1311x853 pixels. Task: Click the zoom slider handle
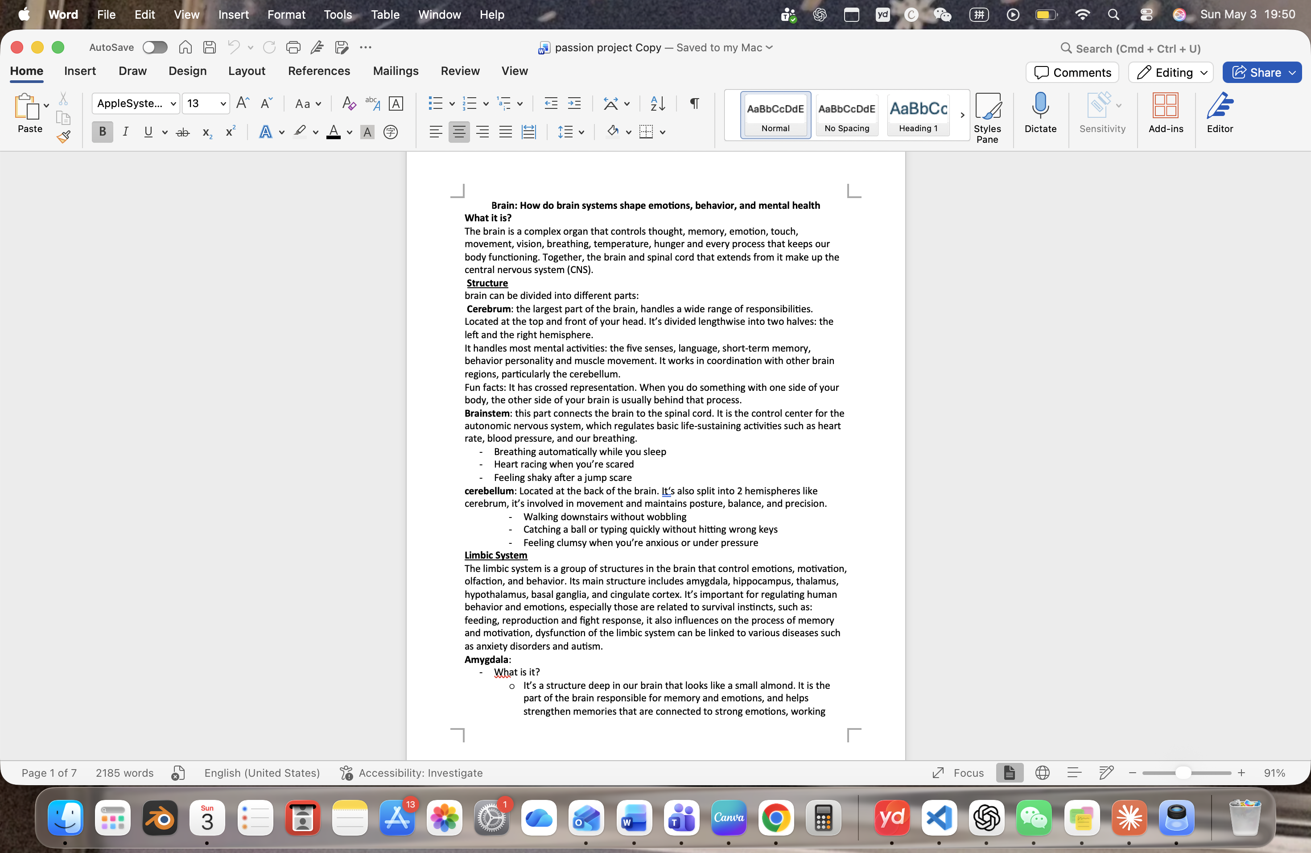pyautogui.click(x=1183, y=773)
